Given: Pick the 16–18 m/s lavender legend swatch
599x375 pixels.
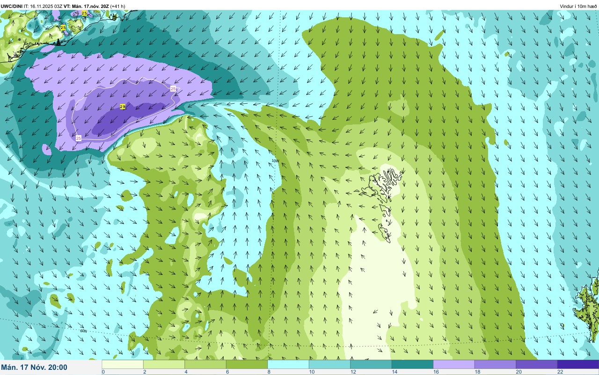Looking at the screenshot, I should [x=454, y=364].
